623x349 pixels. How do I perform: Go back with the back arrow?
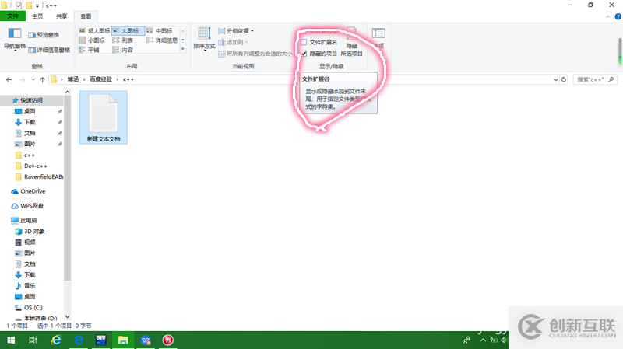click(x=9, y=79)
